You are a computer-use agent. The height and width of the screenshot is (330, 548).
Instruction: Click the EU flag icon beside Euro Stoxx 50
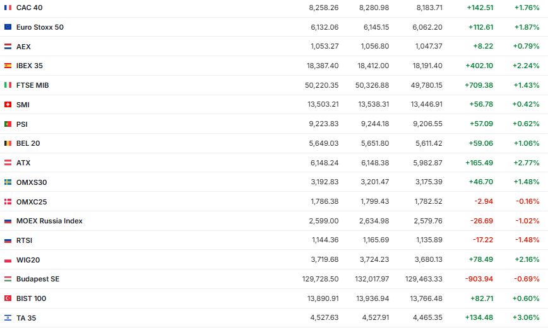click(8, 27)
